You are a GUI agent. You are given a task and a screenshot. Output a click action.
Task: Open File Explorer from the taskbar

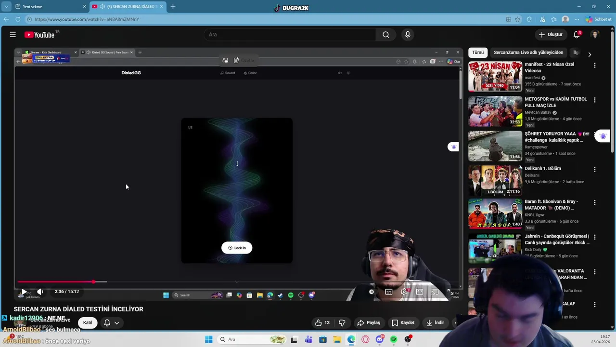click(x=337, y=339)
